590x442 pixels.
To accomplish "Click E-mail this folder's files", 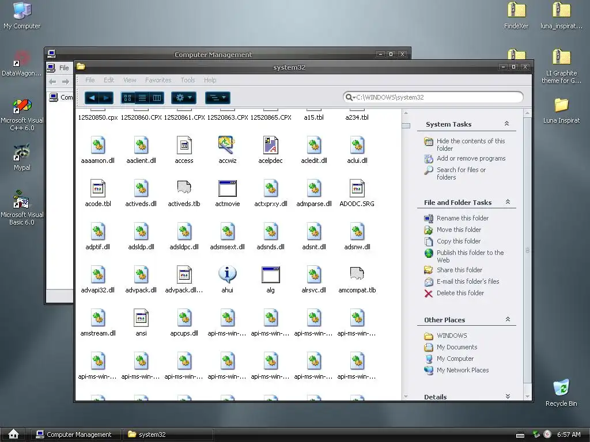I will point(468,281).
